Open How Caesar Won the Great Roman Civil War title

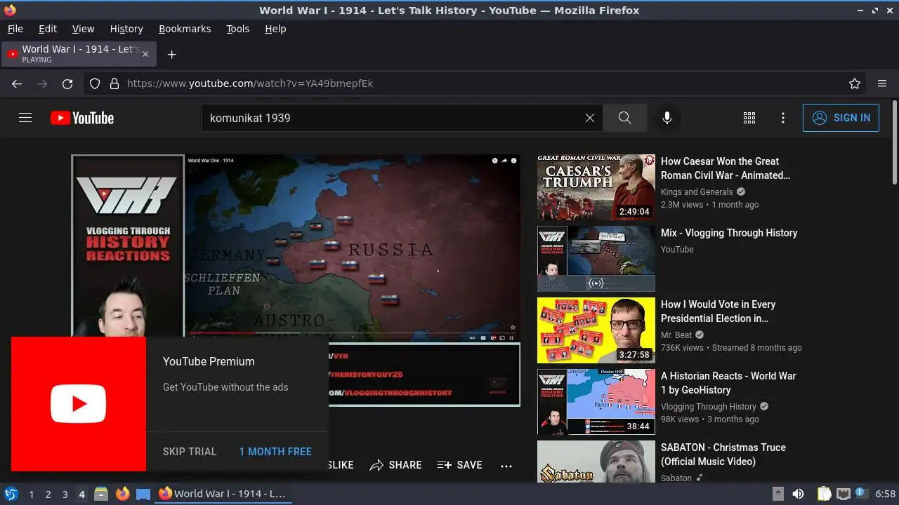pos(725,168)
